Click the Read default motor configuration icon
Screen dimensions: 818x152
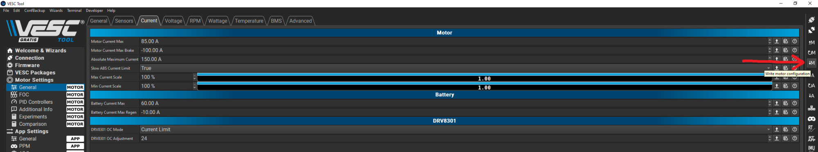coord(811,53)
